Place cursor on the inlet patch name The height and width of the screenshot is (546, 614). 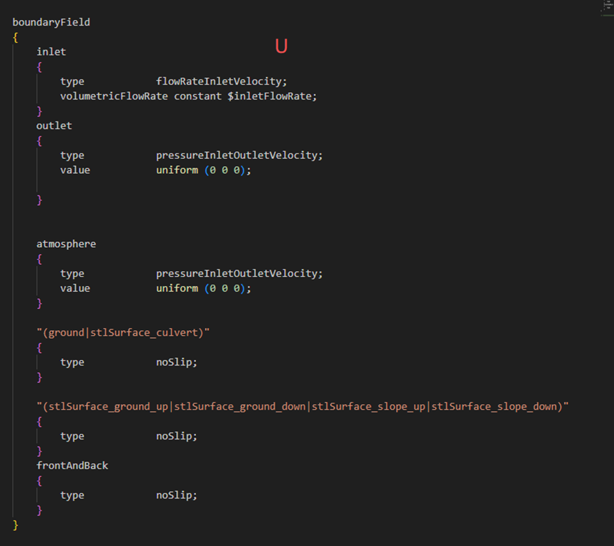point(51,52)
